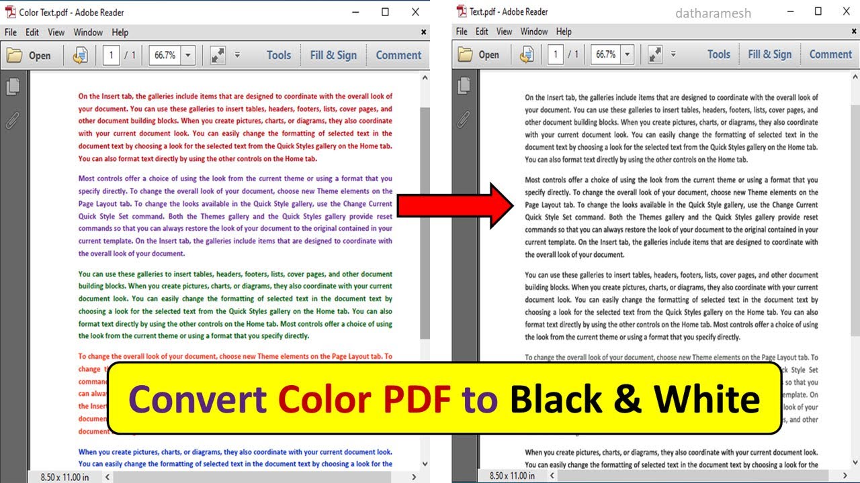Open Fill & Sign pane in Text.pdf
860x483 pixels.
(x=770, y=54)
